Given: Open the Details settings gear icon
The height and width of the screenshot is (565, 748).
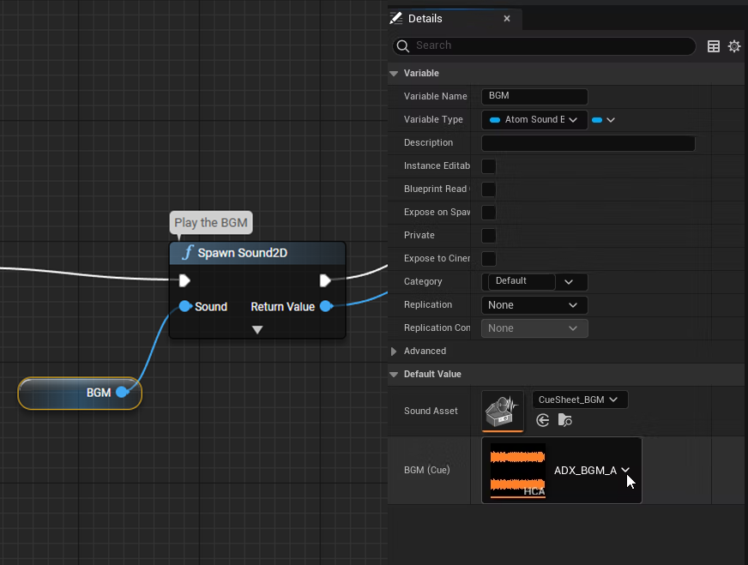Looking at the screenshot, I should pos(733,46).
